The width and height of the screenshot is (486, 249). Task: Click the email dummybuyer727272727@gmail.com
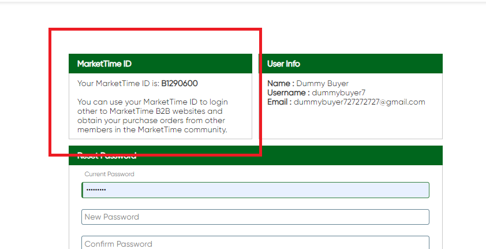[x=359, y=102]
